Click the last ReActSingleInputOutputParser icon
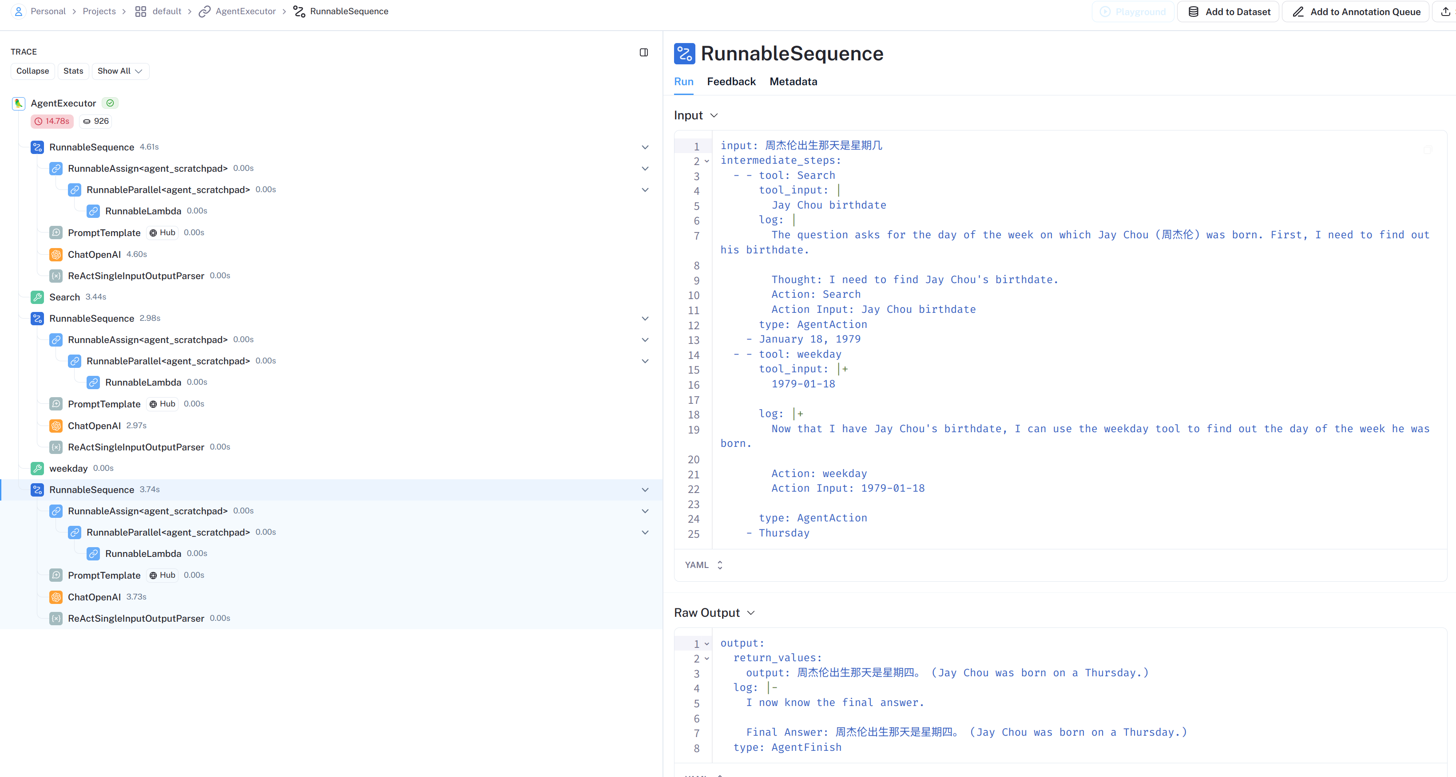Viewport: 1456px width, 777px height. coord(56,618)
